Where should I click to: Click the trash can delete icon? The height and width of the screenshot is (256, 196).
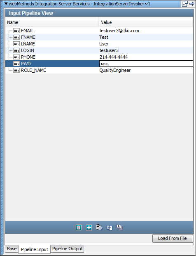click(79, 228)
